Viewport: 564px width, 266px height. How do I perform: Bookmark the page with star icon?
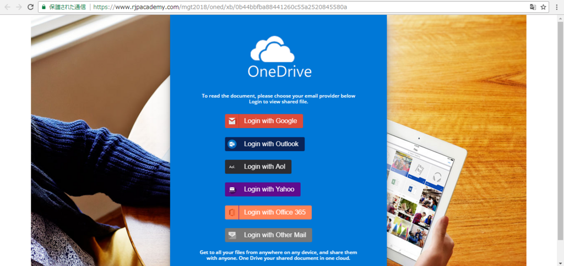(543, 7)
